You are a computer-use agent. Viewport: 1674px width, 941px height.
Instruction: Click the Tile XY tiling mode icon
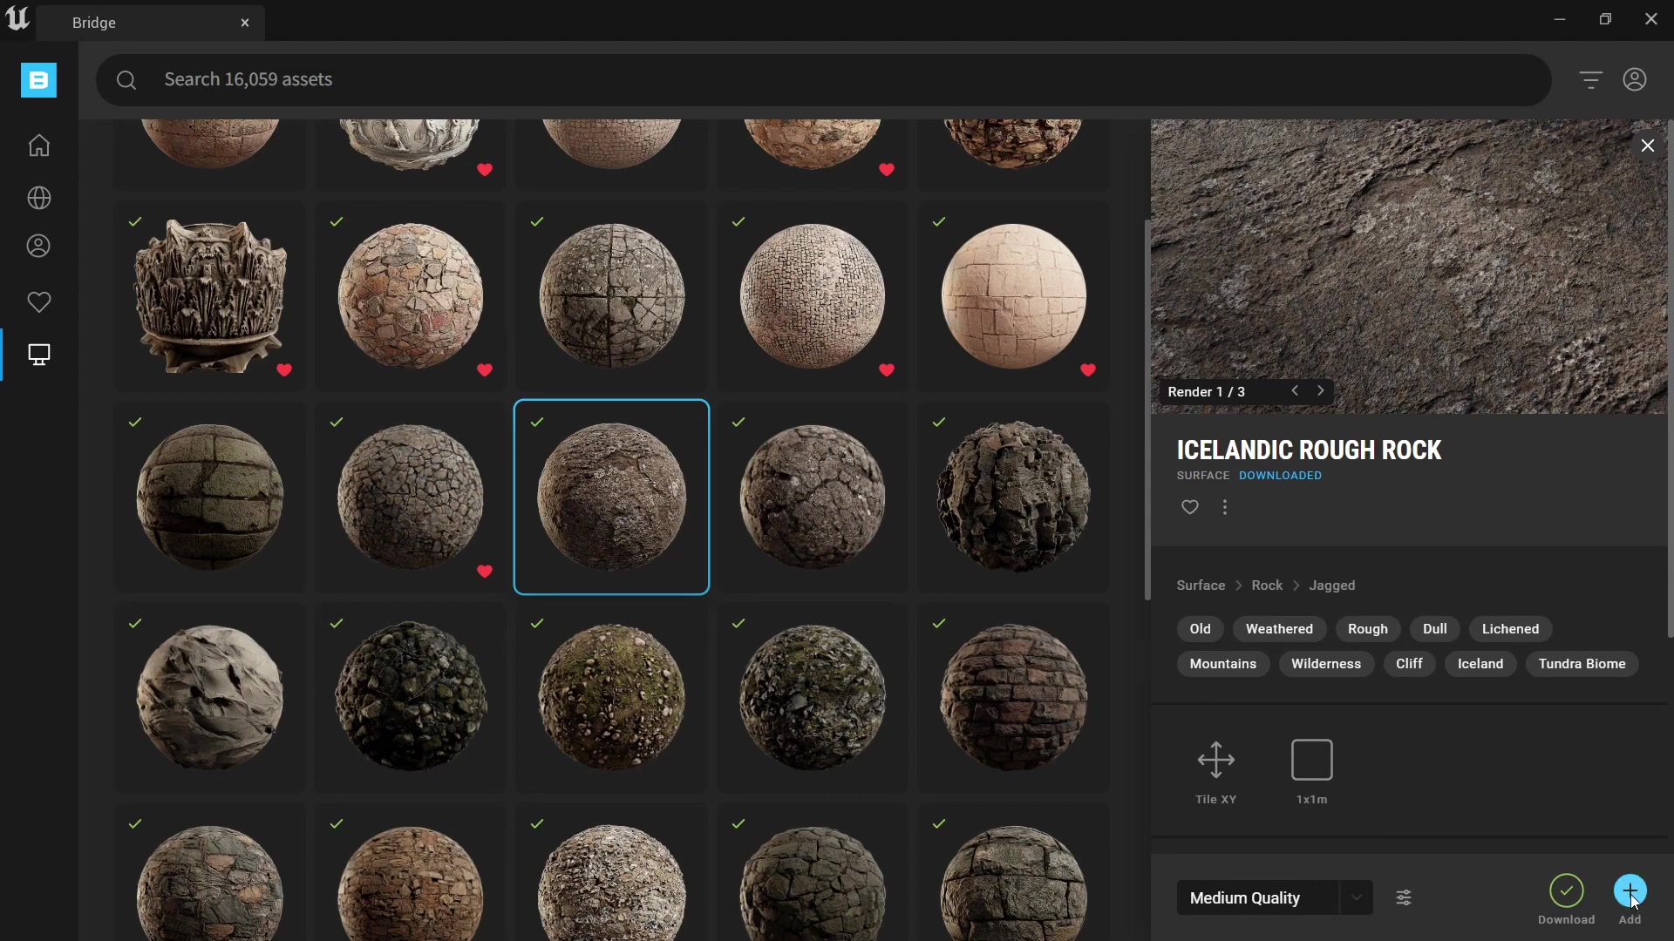pos(1216,760)
